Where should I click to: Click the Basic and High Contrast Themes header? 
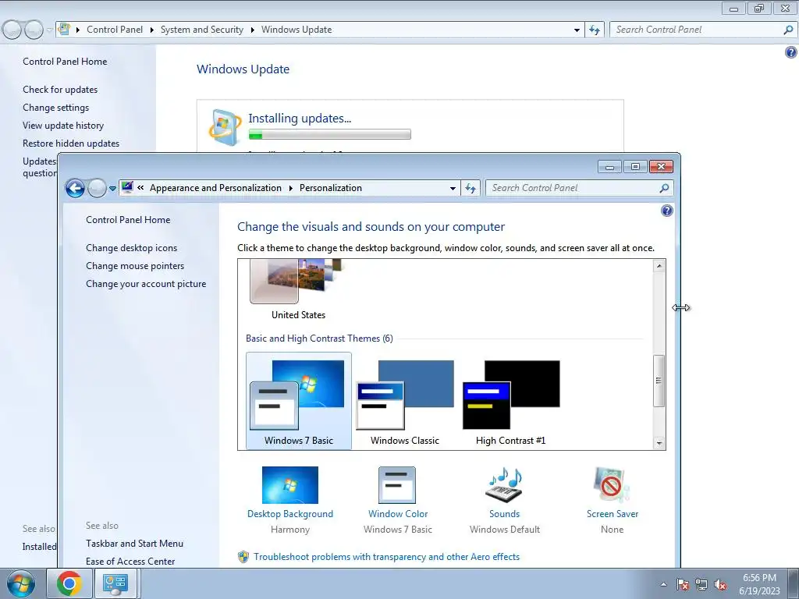click(x=319, y=338)
